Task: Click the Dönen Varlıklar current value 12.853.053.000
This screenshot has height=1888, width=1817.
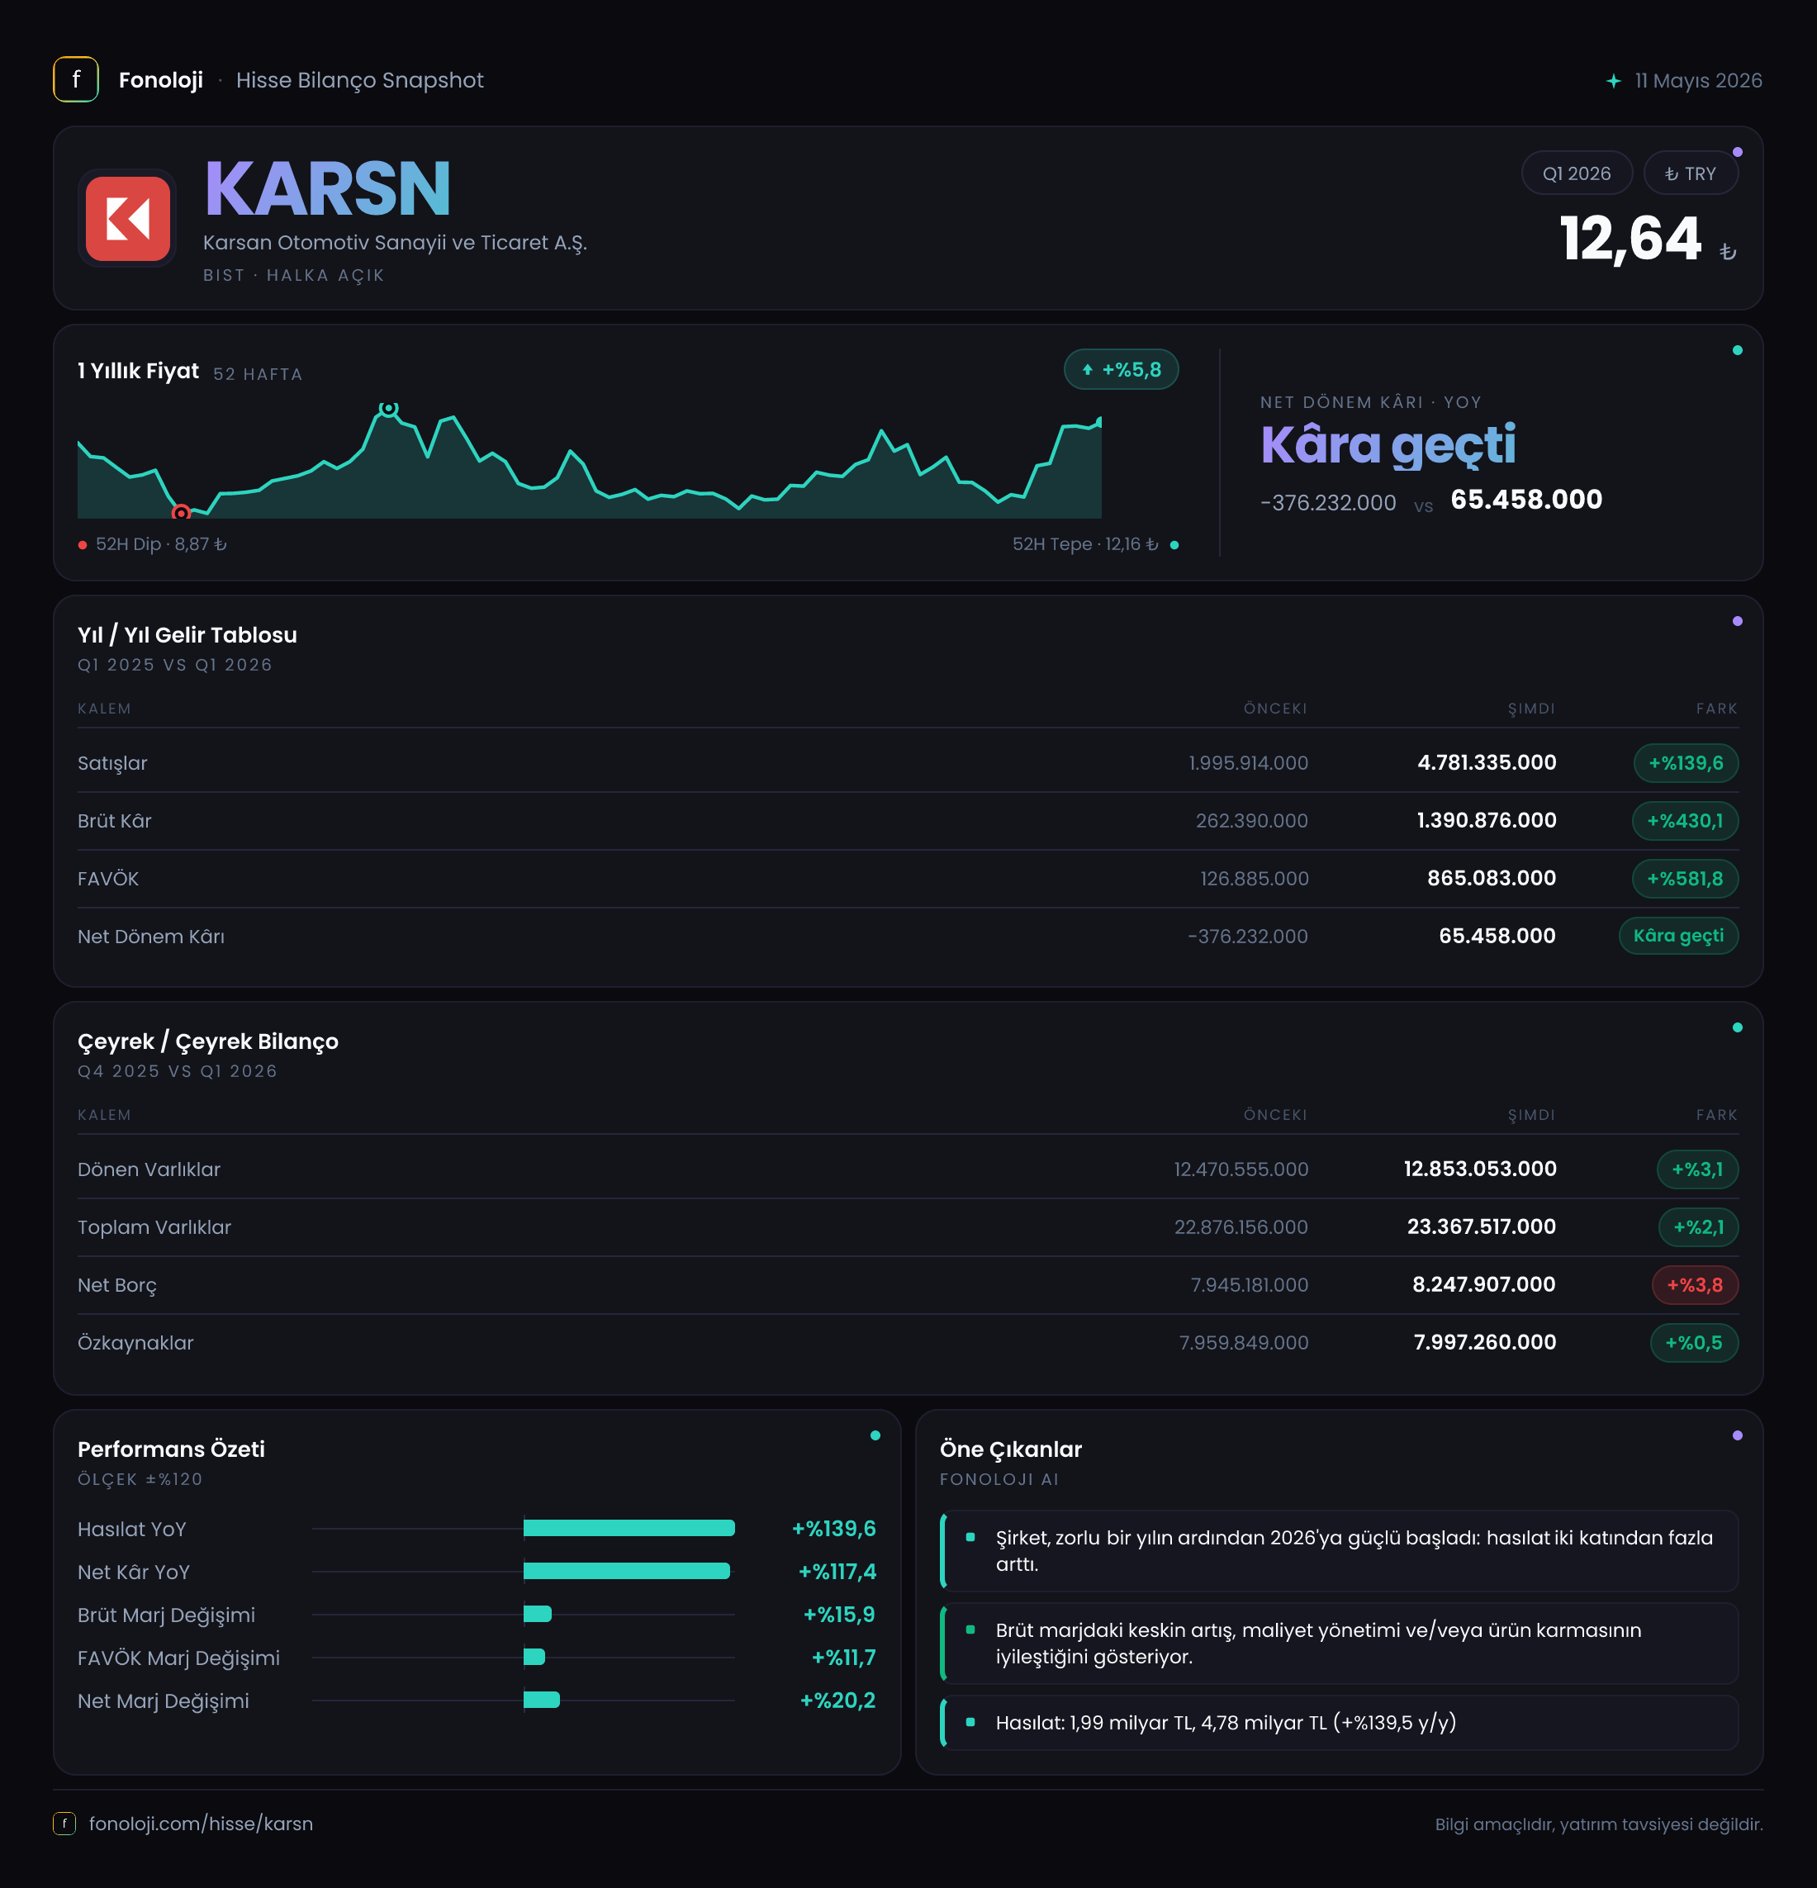Action: (x=1480, y=1169)
